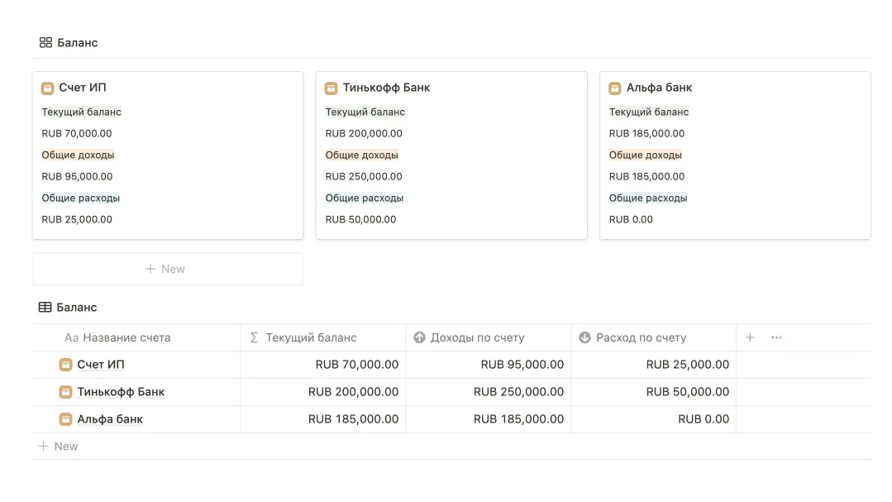This screenshot has height=502, width=892.
Task: Add a new card with gallery New button
Action: click(167, 269)
